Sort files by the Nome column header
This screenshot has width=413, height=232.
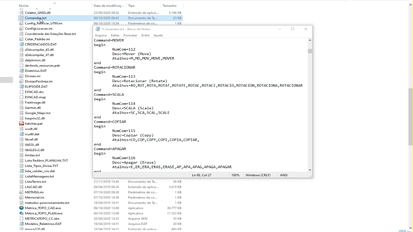coord(24,6)
